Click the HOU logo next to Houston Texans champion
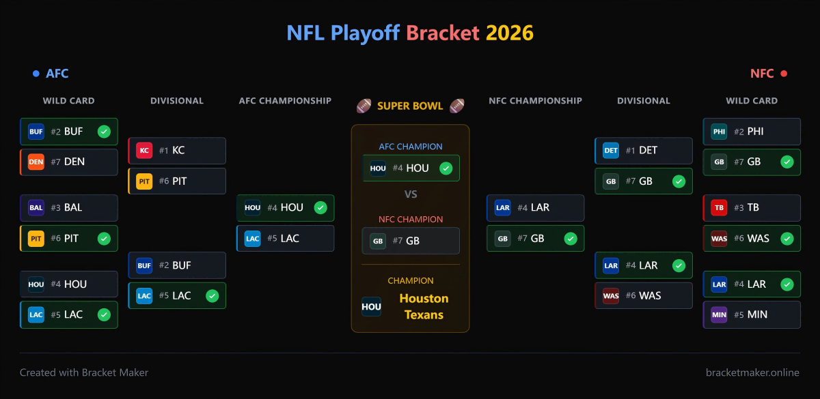Screen dimensions: 820x399 (x=371, y=306)
